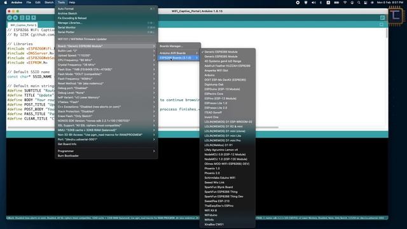The height and width of the screenshot is (229, 407).
Task: Close the open Tools menu
Action: click(x=61, y=3)
